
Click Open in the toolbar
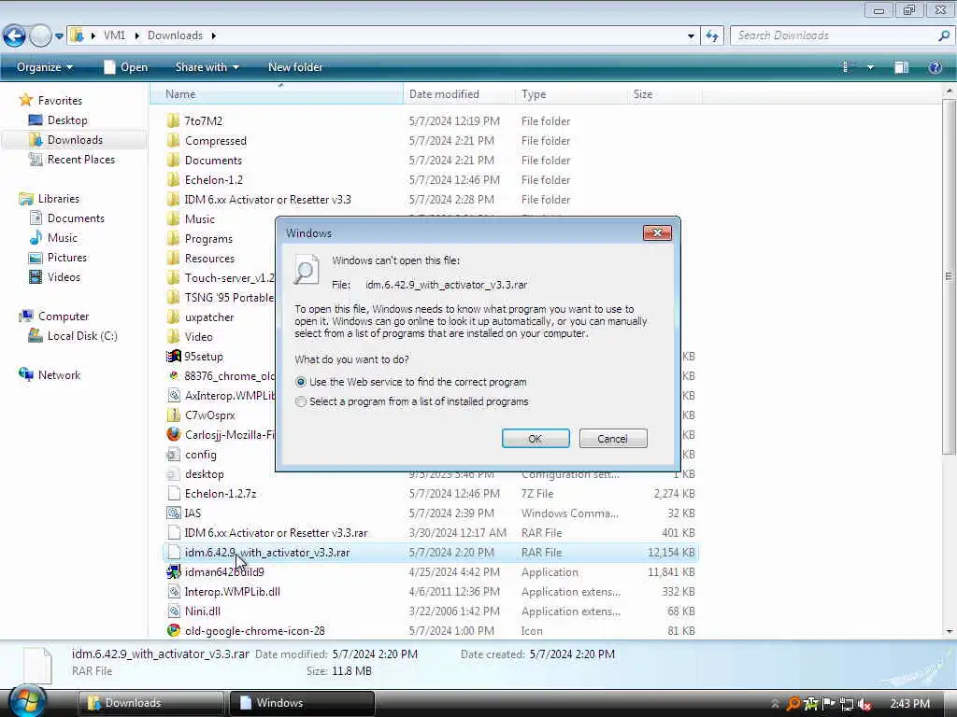pyautogui.click(x=126, y=67)
